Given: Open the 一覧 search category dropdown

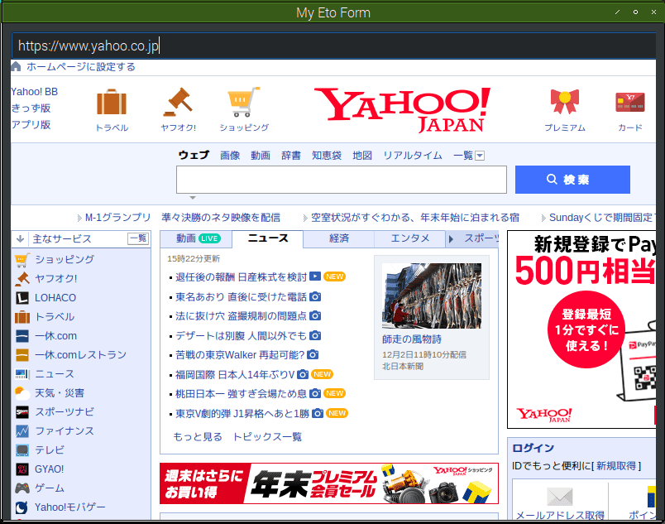Looking at the screenshot, I should (x=470, y=155).
